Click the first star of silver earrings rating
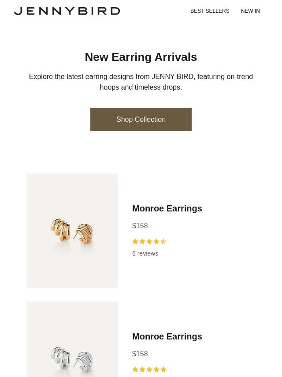 coord(135,369)
